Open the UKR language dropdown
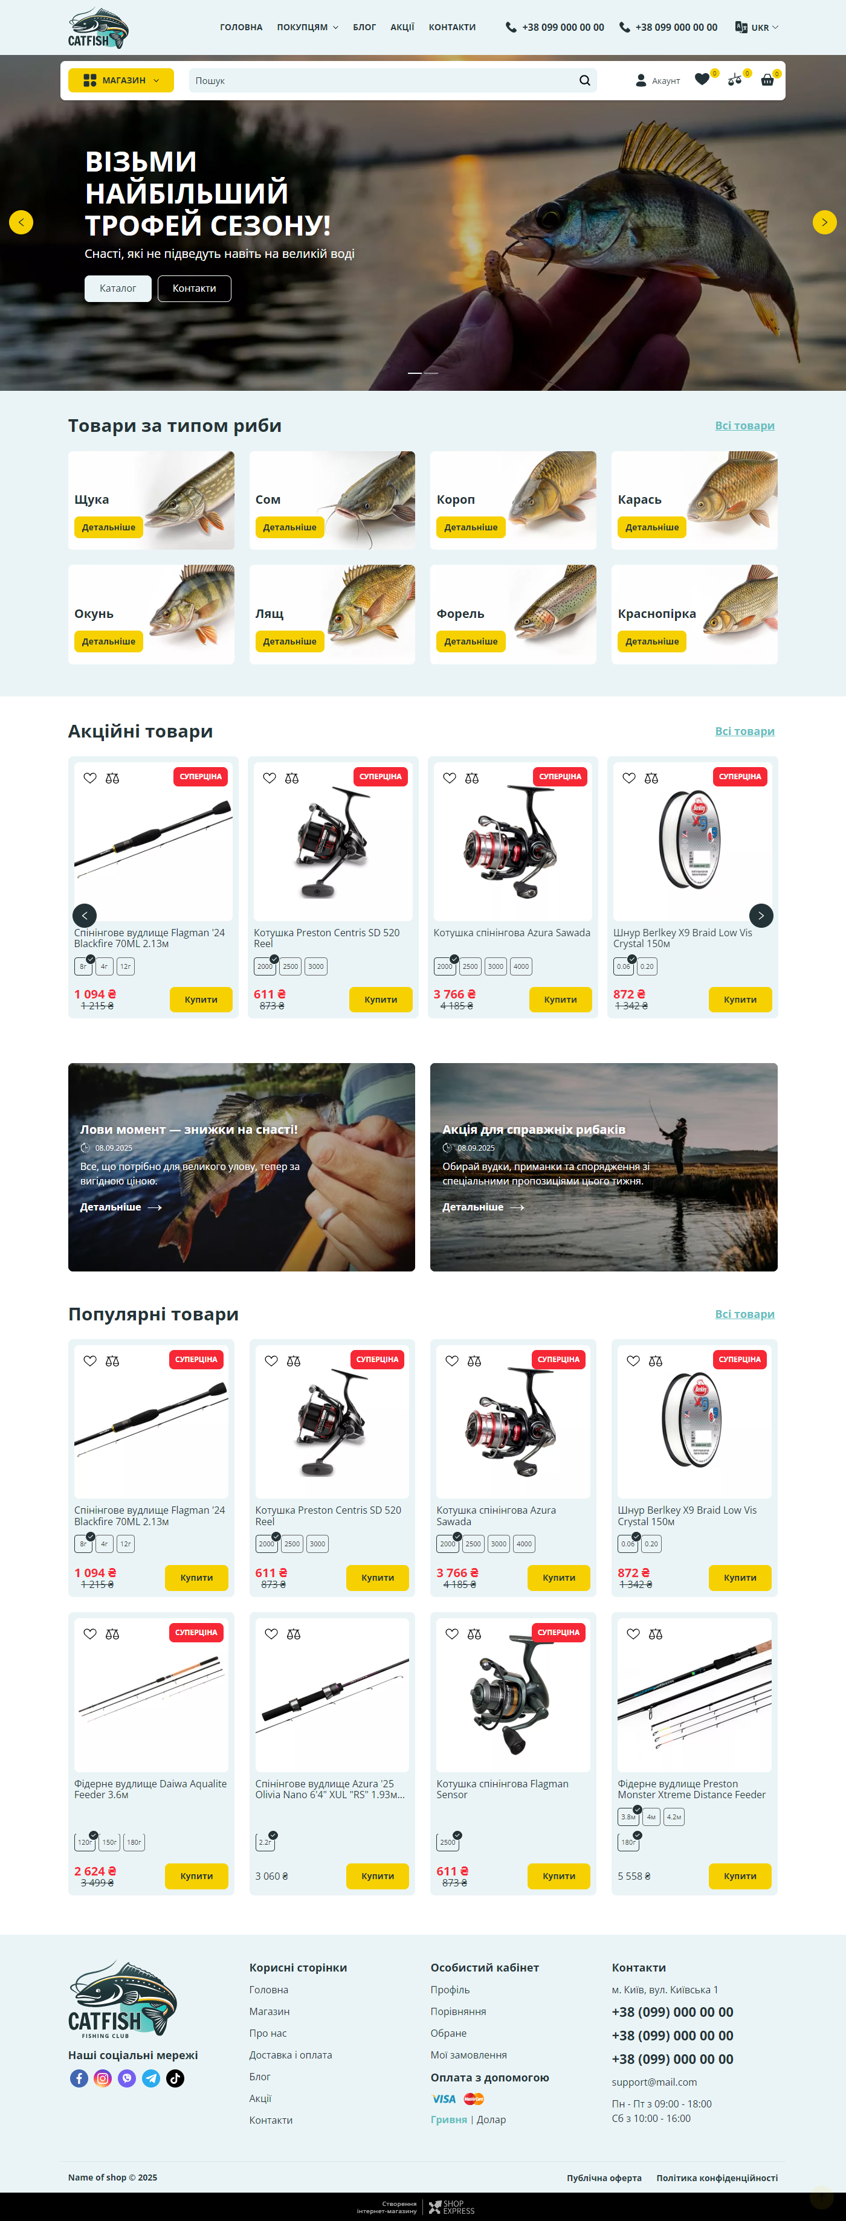Image resolution: width=846 pixels, height=2221 pixels. coord(757,28)
